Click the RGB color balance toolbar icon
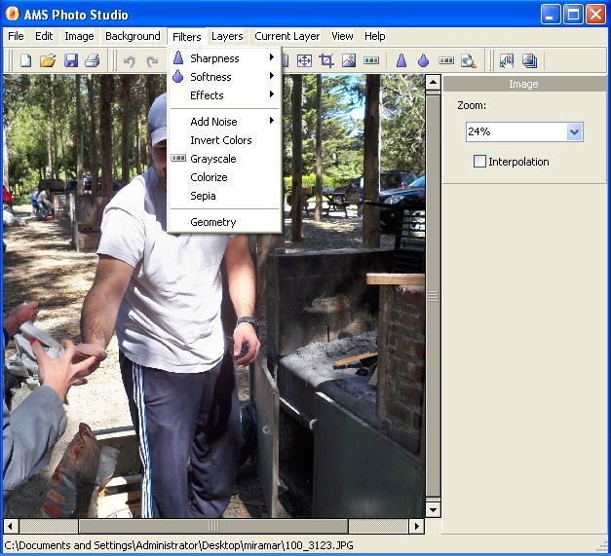 pos(371,60)
